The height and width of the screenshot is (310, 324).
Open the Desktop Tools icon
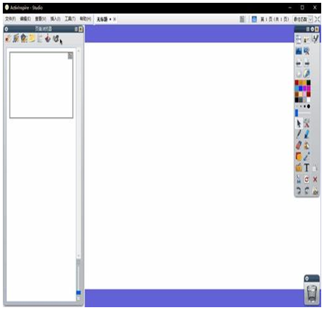[299, 50]
